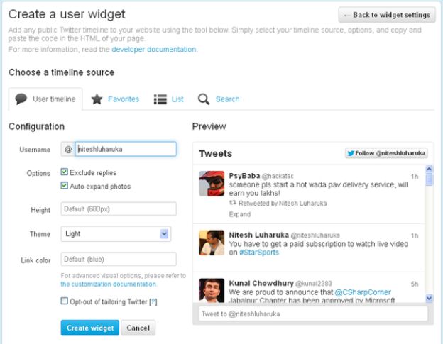Click the tweet preview scrollbar down arrow
This screenshot has width=443, height=344.
(x=429, y=299)
